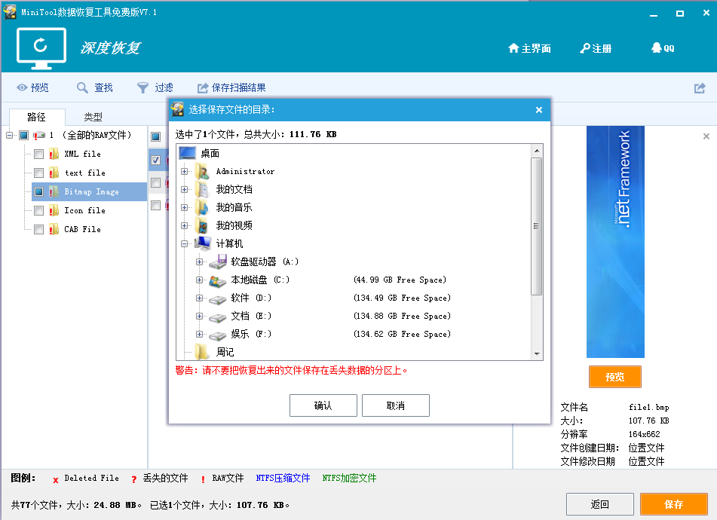This screenshot has width=717, height=520.
Task: Toggle the select-all checkbox in file list header
Action: point(156,136)
